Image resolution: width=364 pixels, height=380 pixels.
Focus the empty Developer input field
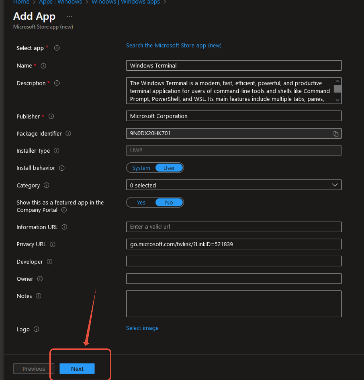pos(234,261)
